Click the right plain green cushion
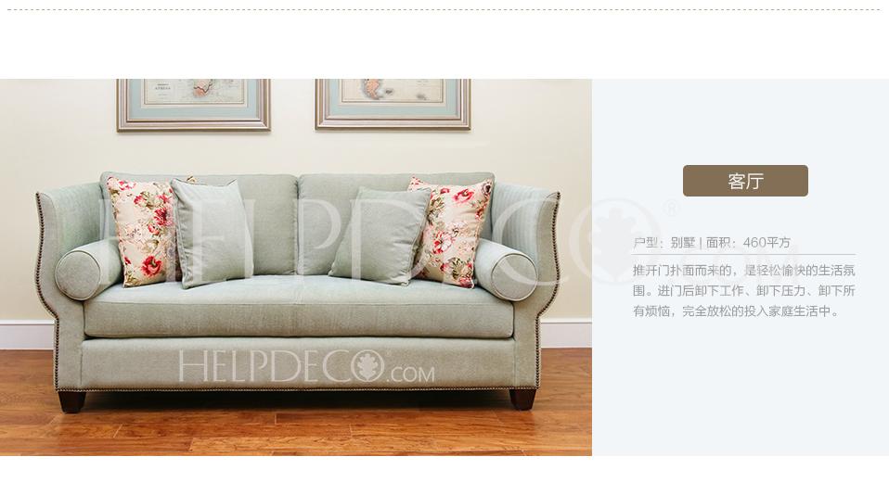The height and width of the screenshot is (482, 889). coord(381,235)
